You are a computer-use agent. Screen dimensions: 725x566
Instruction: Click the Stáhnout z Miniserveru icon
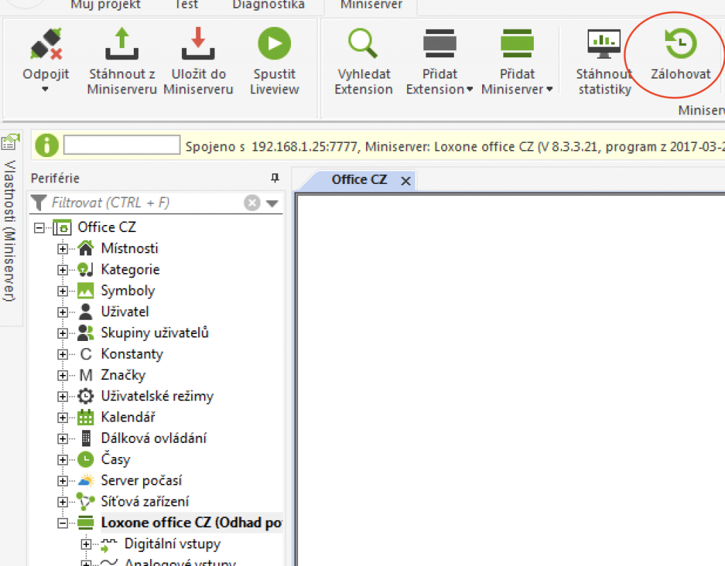click(x=120, y=42)
